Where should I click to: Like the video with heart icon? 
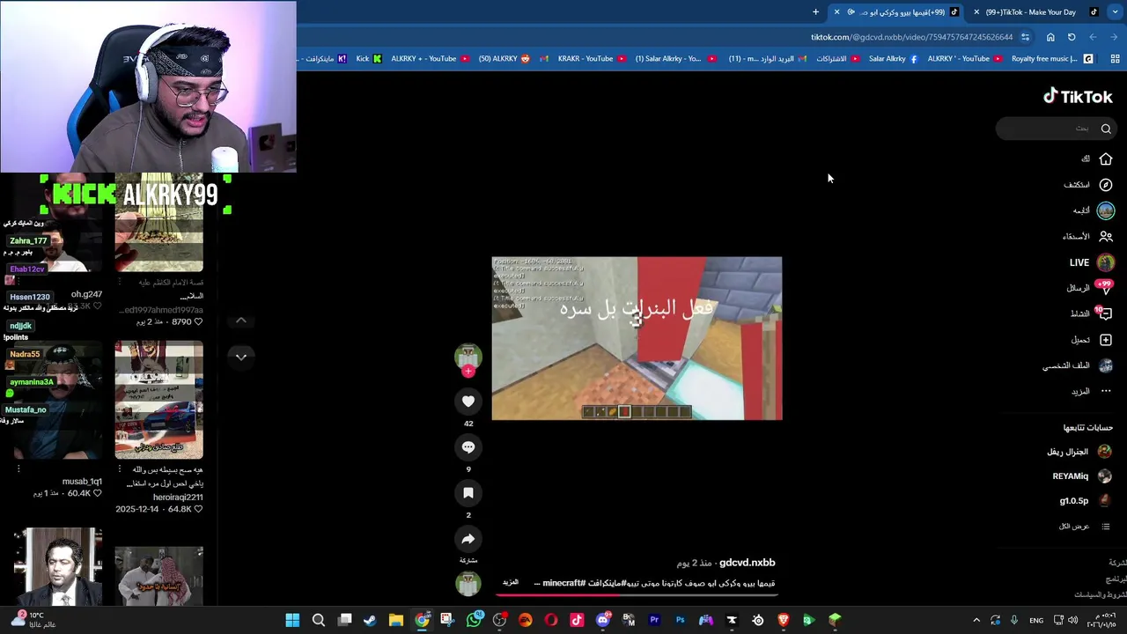468,402
